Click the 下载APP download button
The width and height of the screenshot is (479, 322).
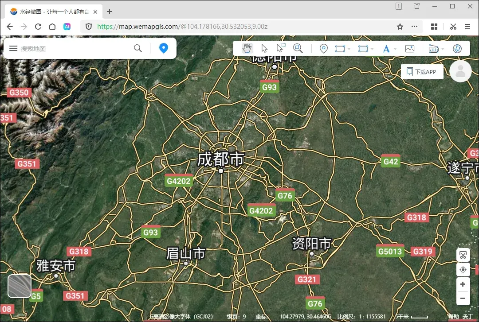422,71
